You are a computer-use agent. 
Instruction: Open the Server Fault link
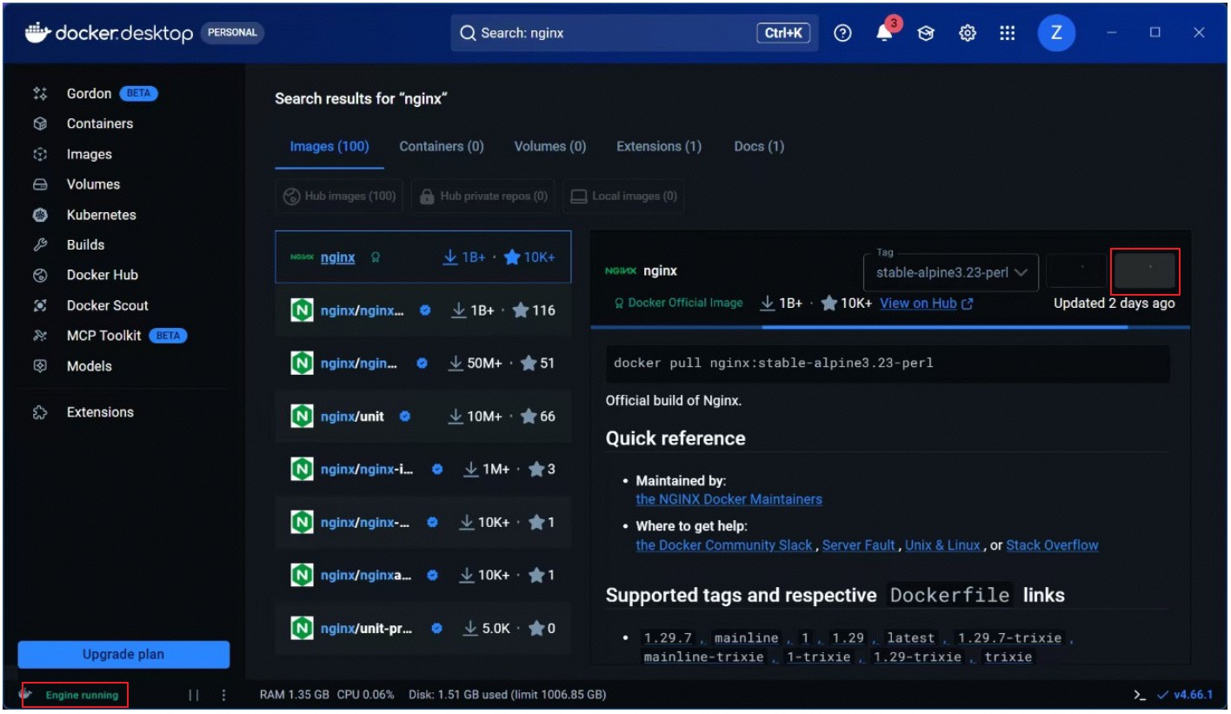point(858,545)
